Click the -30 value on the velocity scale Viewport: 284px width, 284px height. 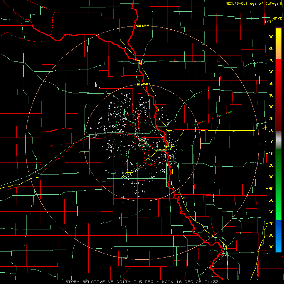270,177
